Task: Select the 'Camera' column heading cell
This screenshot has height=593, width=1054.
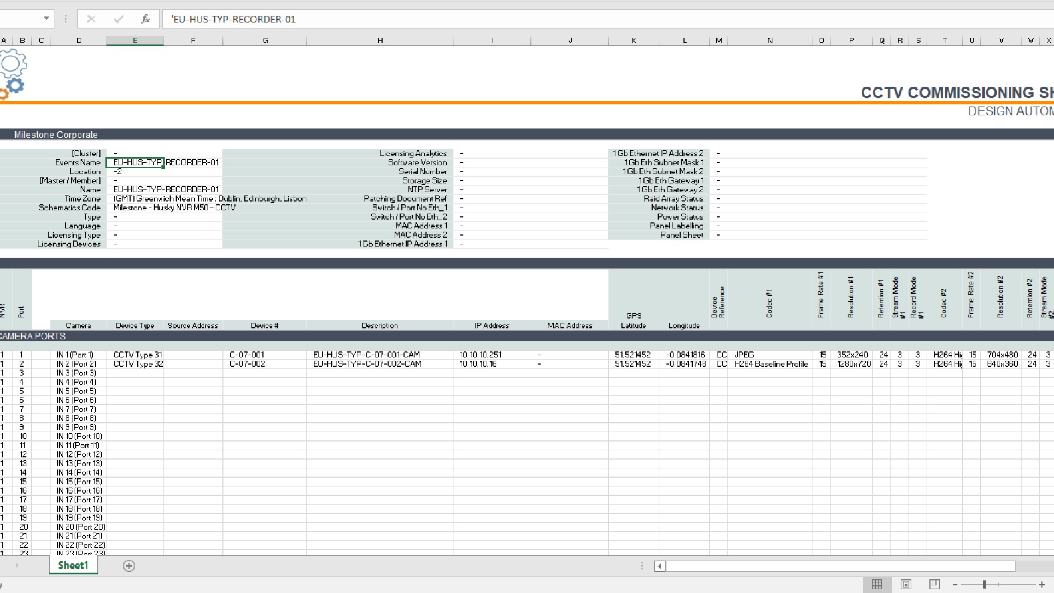Action: tap(79, 326)
